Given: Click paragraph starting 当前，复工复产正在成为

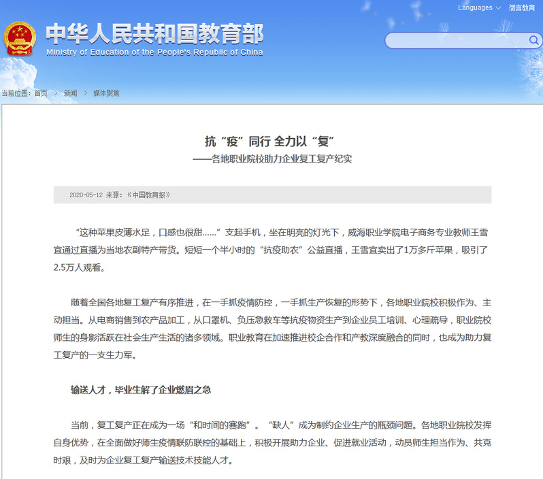Looking at the screenshot, I should (272, 443).
